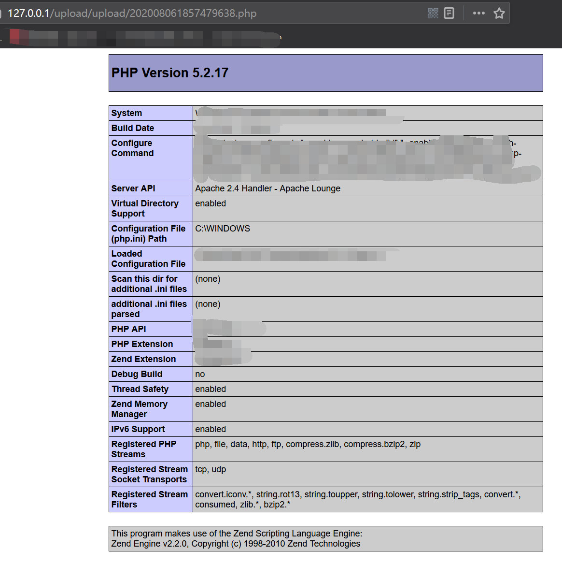Click the C:\WINDOWS configuration path
562x564 pixels.
pyautogui.click(x=223, y=229)
